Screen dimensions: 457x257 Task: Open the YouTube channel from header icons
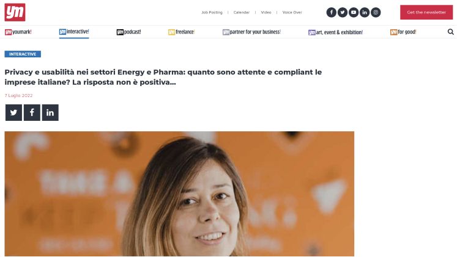[x=354, y=12]
